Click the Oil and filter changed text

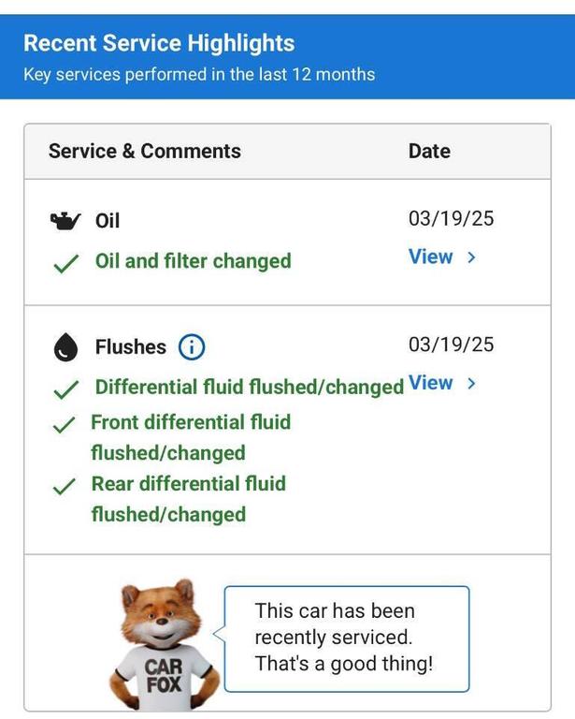point(194,261)
